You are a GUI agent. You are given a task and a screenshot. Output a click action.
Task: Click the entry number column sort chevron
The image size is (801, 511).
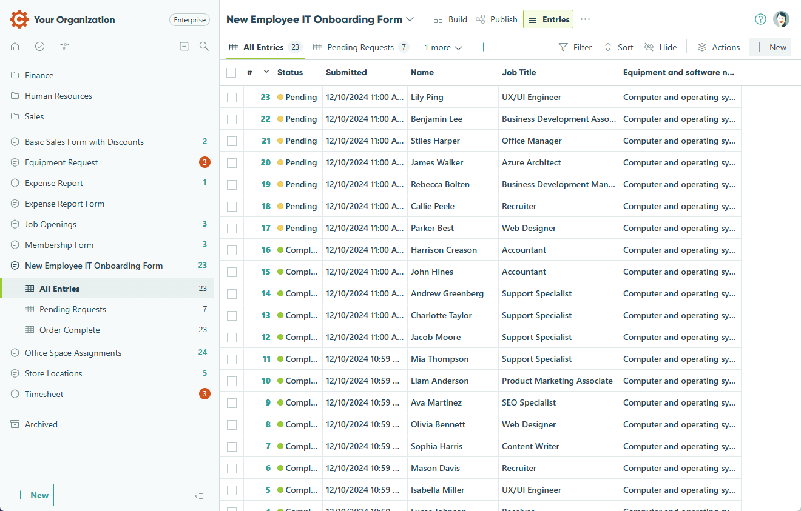tap(266, 72)
